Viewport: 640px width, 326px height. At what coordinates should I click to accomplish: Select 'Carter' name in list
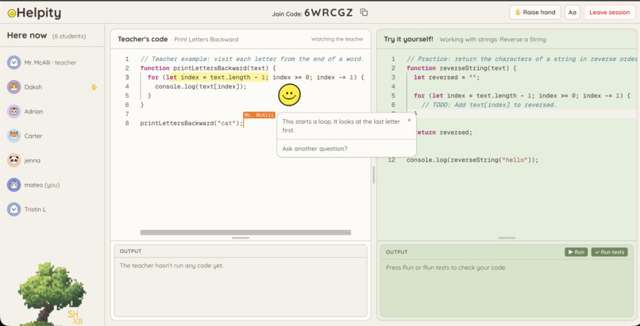click(33, 136)
